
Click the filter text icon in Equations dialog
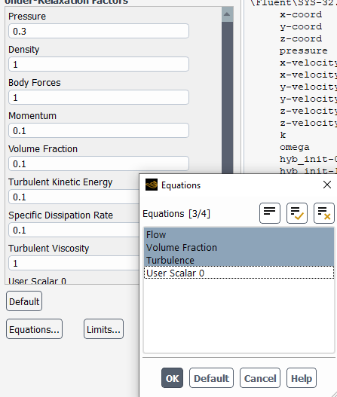point(270,213)
